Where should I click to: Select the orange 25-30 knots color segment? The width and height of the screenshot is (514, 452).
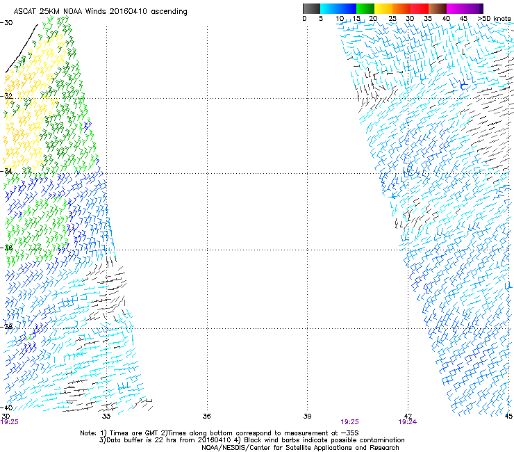(x=401, y=8)
